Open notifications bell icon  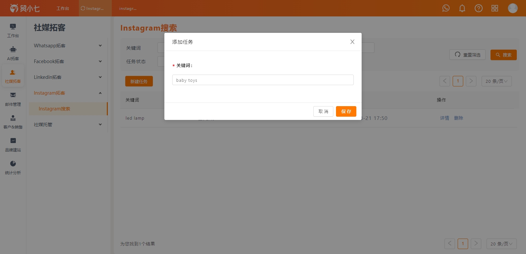pyautogui.click(x=462, y=8)
